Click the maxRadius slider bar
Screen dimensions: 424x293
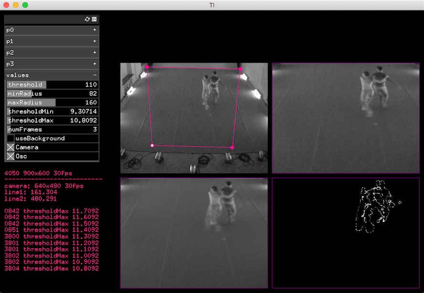[x=52, y=103]
